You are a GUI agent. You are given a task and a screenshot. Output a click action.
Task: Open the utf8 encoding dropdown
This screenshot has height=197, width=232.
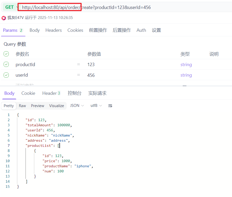[96, 106]
